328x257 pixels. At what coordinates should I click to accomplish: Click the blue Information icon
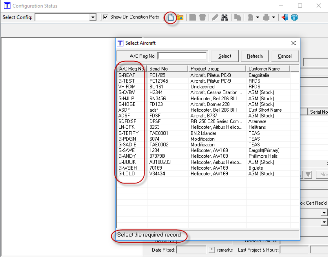point(294,17)
